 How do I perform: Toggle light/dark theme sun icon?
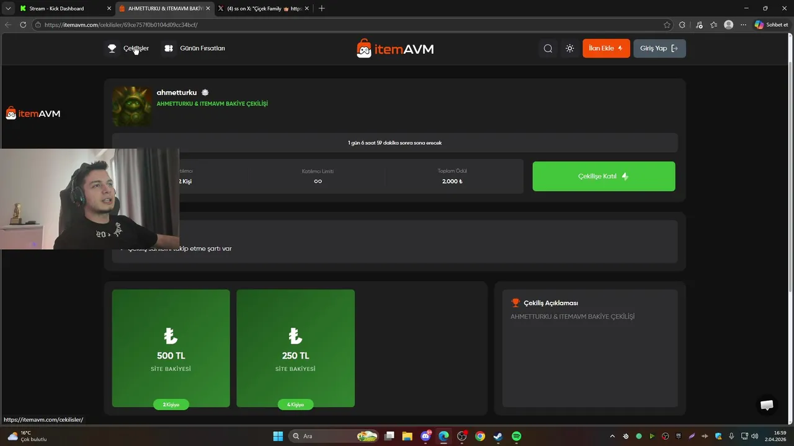[x=570, y=48]
